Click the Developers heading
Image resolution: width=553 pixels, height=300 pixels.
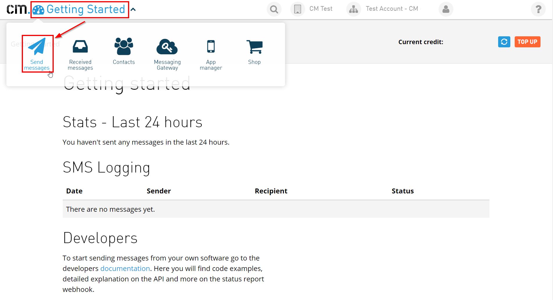(x=100, y=238)
